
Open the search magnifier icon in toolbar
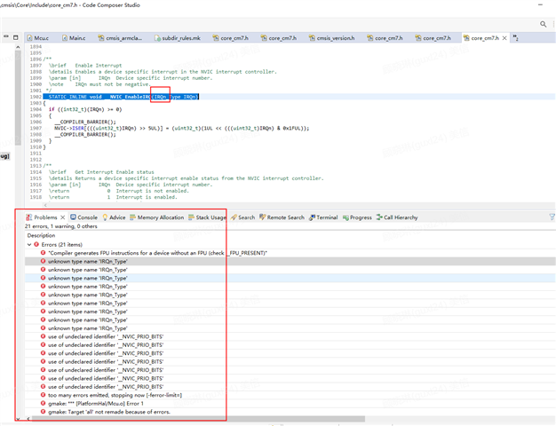pos(543,24)
